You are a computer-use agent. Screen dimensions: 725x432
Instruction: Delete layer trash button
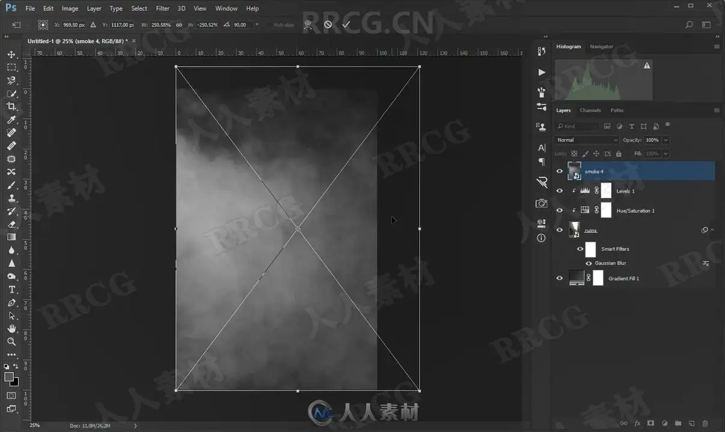click(705, 424)
